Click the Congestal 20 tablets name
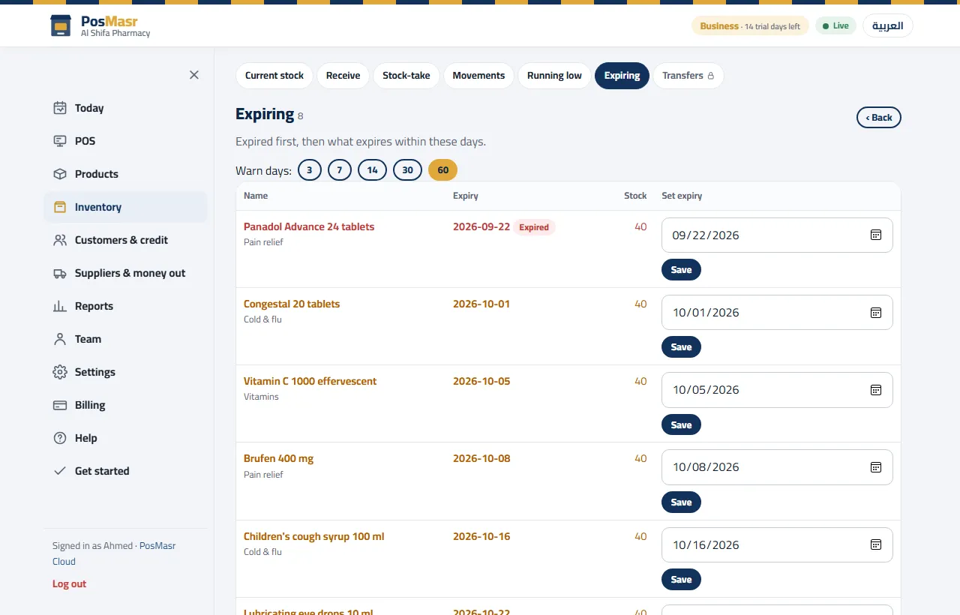 pos(292,304)
